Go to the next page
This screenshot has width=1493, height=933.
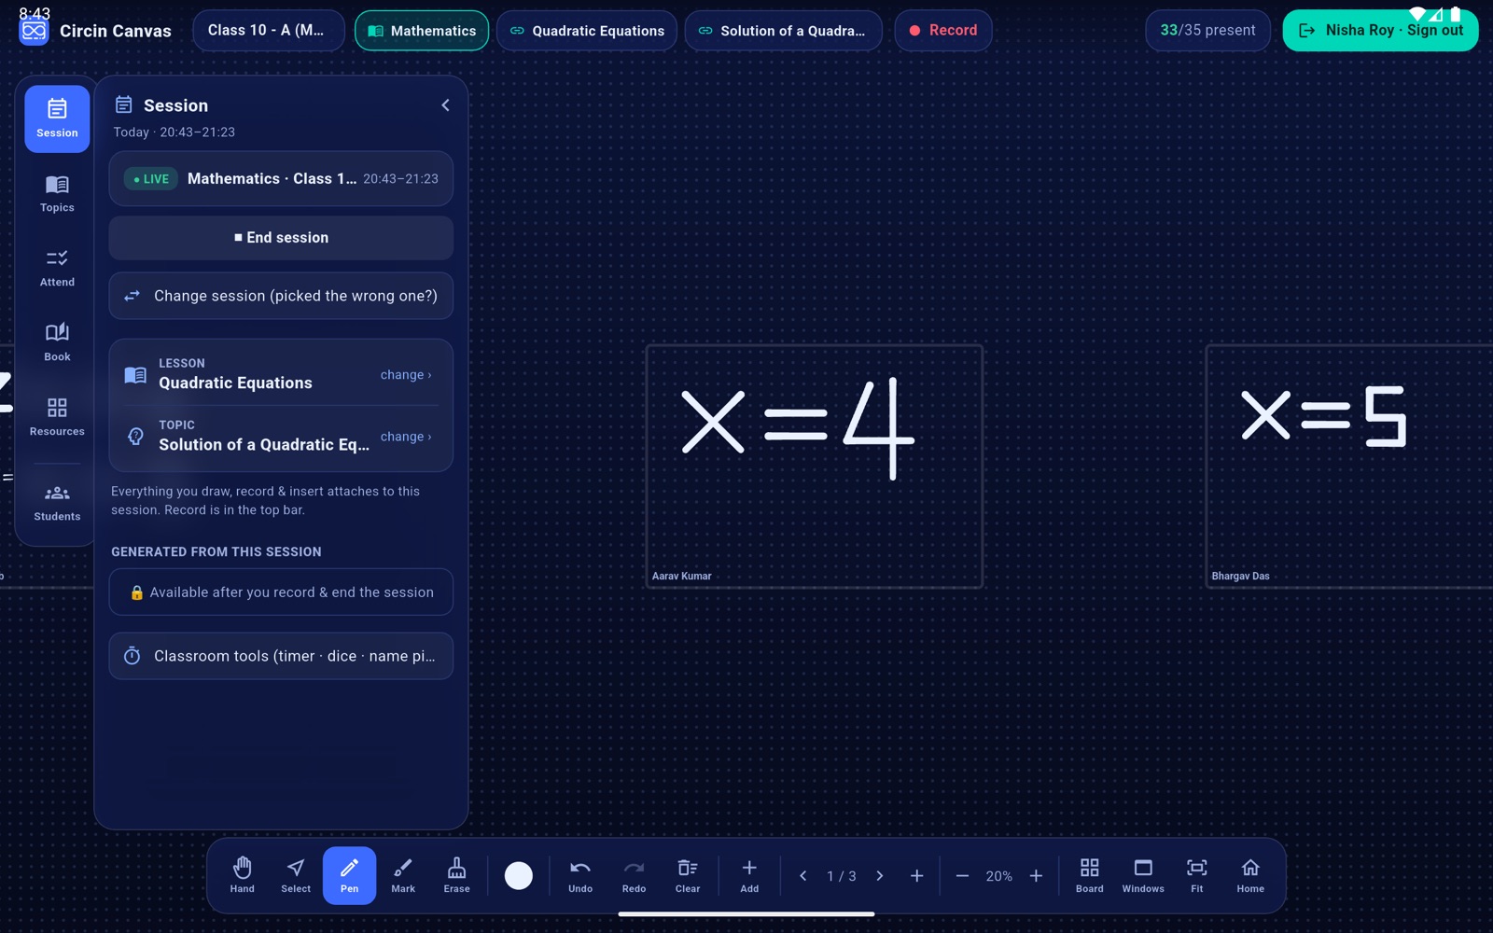pos(879,876)
